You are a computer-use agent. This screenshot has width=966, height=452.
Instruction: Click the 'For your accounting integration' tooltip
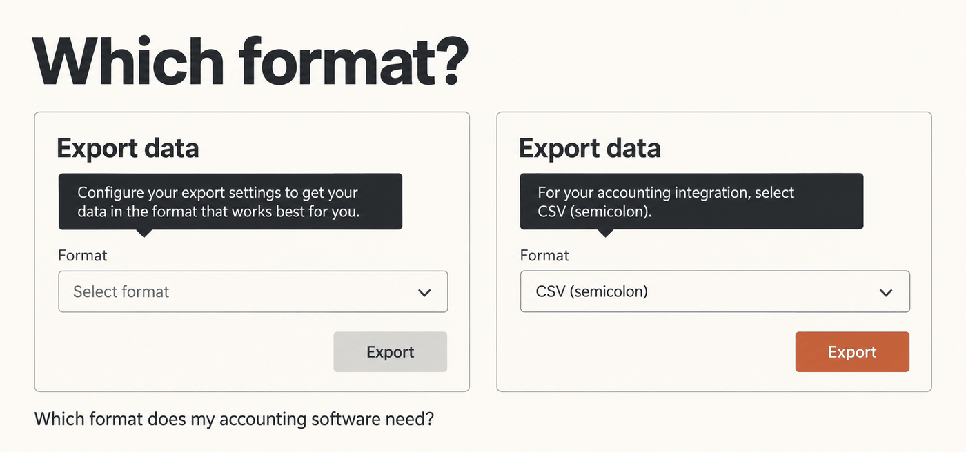point(691,201)
